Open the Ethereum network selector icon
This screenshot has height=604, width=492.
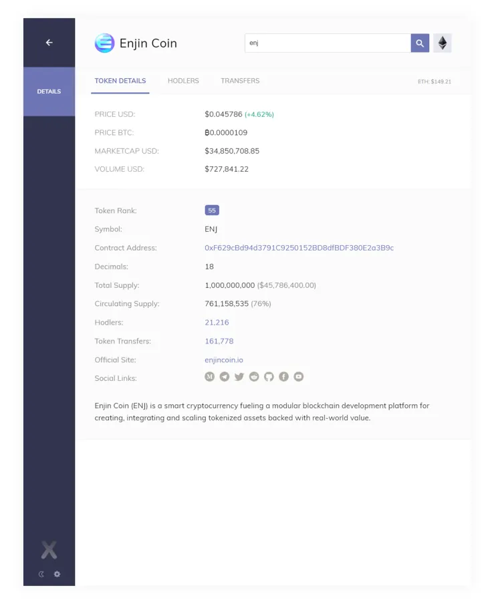[443, 43]
